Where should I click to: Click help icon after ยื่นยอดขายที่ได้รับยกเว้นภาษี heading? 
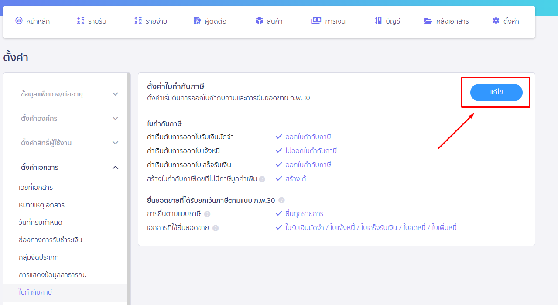(282, 201)
